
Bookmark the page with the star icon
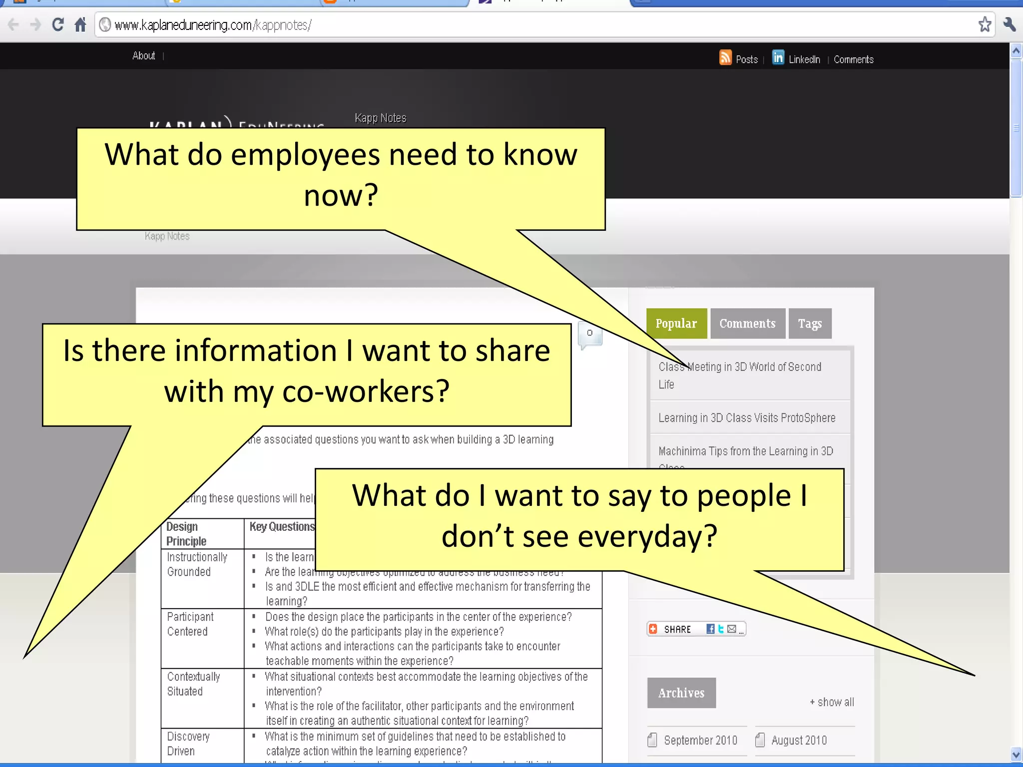coord(985,24)
